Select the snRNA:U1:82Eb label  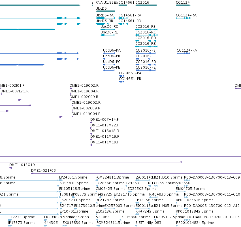tap(105, 3)
